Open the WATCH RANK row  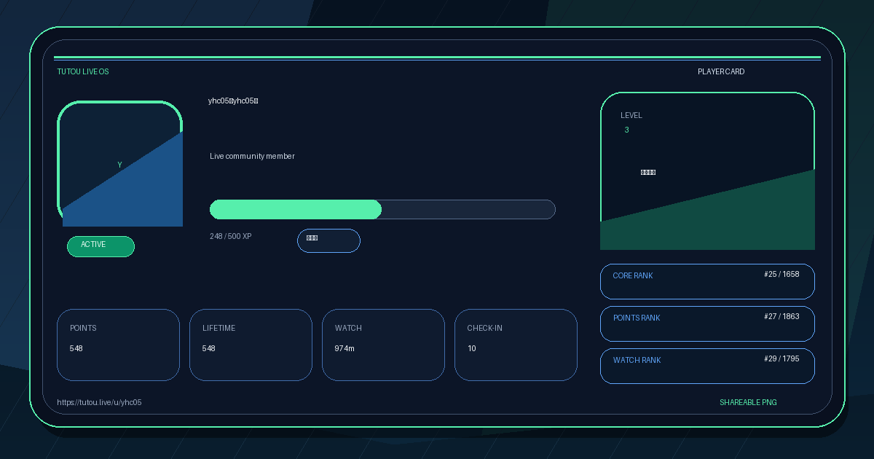tap(707, 366)
